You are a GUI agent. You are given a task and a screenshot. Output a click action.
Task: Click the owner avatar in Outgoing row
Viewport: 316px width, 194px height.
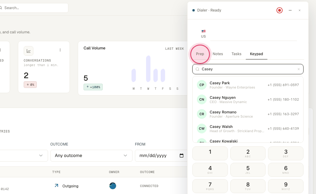[x=113, y=186]
